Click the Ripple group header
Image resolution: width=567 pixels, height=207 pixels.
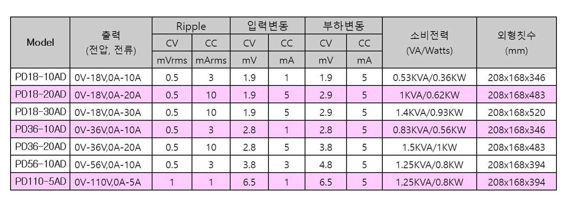pos(191,27)
